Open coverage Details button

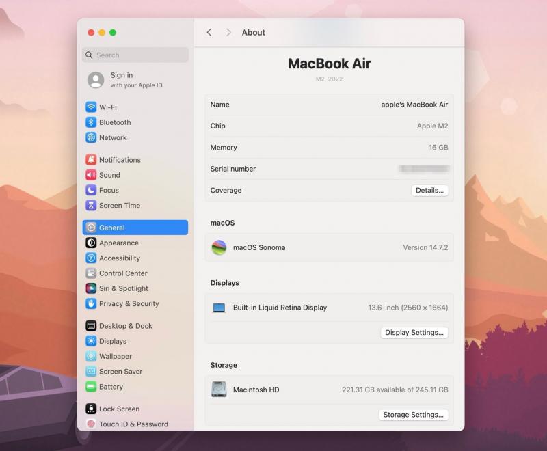(430, 190)
